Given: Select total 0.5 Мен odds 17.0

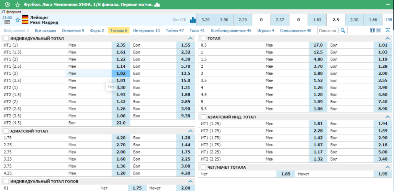Looking at the screenshot, I should (x=318, y=45).
